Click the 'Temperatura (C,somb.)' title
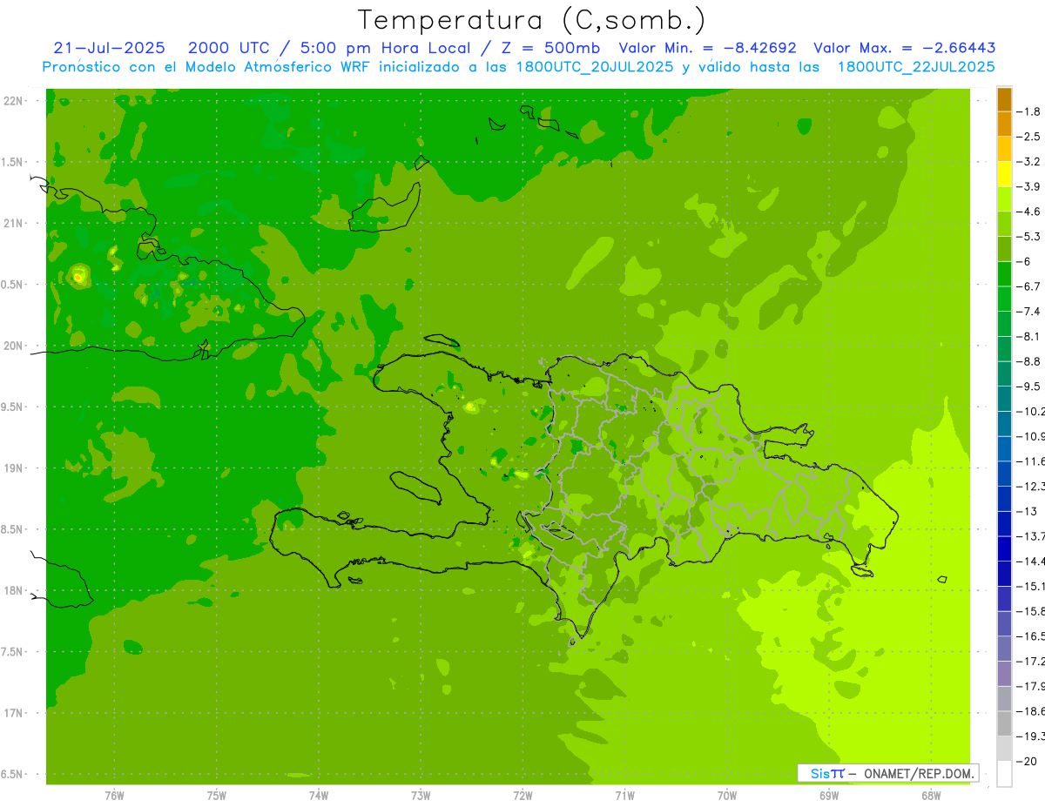The height and width of the screenshot is (807, 1045). [532, 21]
